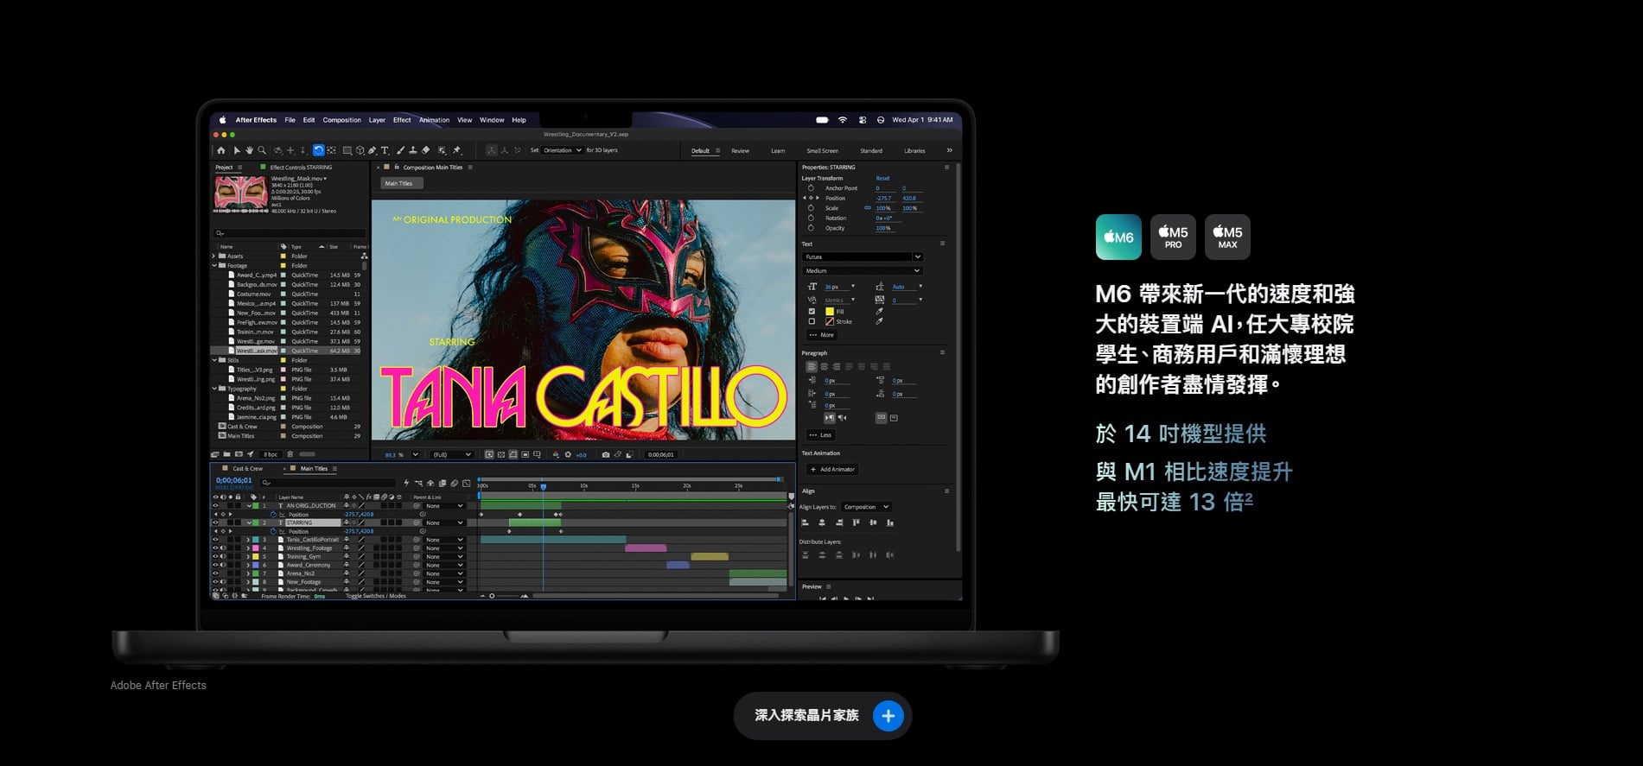Screen dimensions: 1643x766
Task: Open the Align Layers to Composition dropdown
Action: coord(866,507)
